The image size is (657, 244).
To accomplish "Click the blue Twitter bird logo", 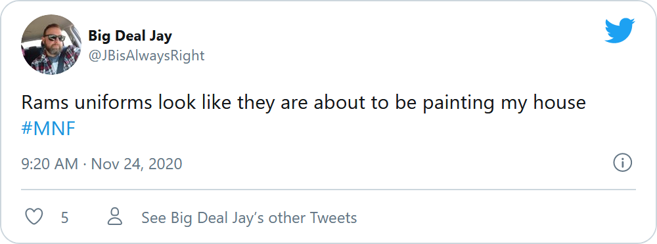I will point(620,31).
